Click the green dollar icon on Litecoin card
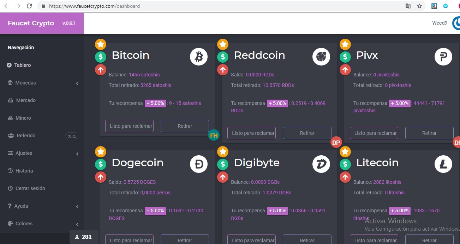Screen dimensions: 460x244 (x=345, y=164)
